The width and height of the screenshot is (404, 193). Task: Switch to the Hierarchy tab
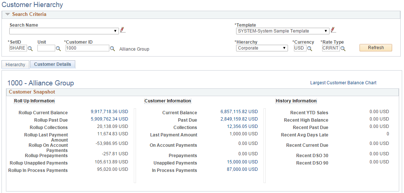click(16, 64)
